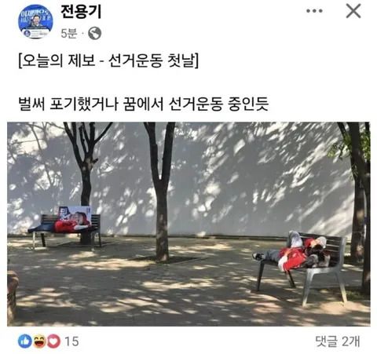Click the heading 오늘의 제보 - 선거운동 첫날
Image resolution: width=377 pixels, height=354 pixels.
[x=108, y=60]
